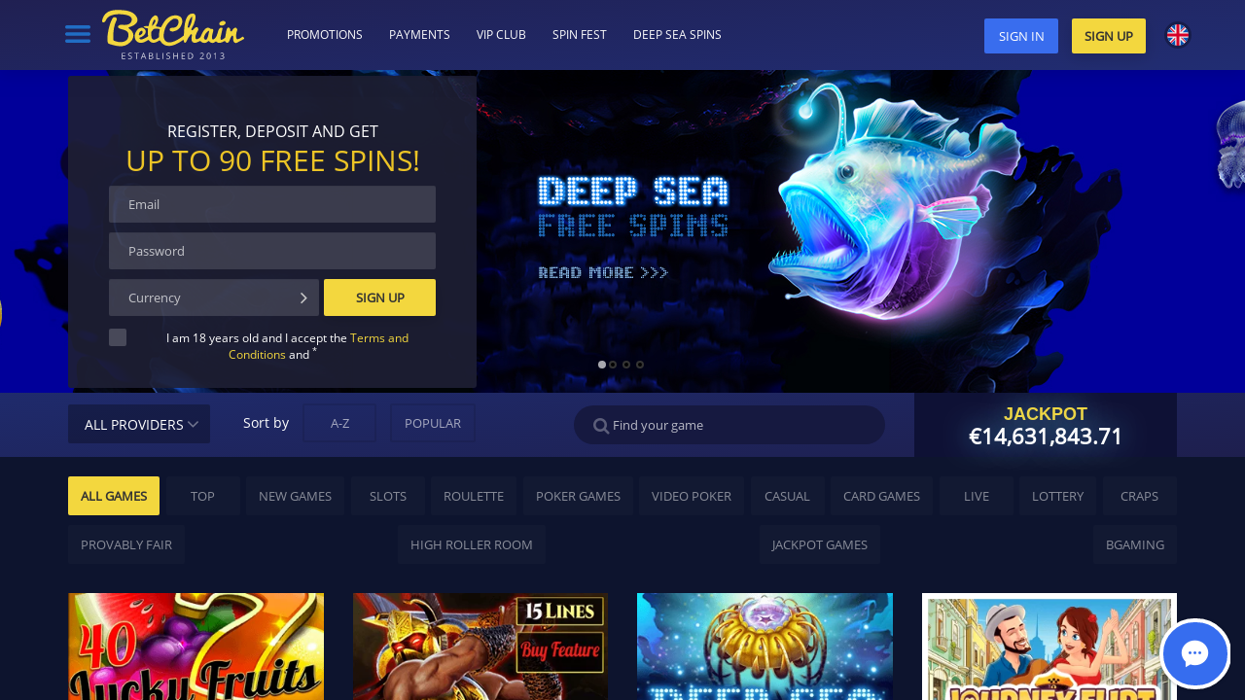Open the All Providers dropdown
The height and width of the screenshot is (700, 1245).
[x=139, y=424]
